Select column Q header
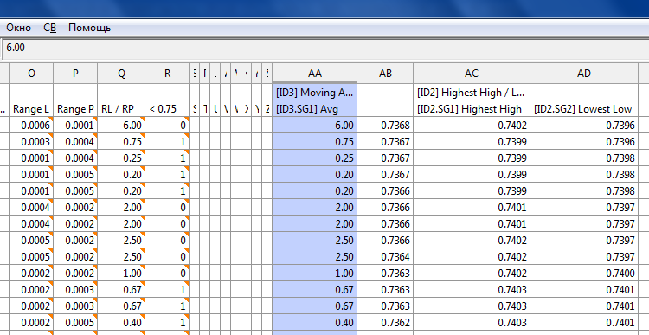 tap(121, 74)
